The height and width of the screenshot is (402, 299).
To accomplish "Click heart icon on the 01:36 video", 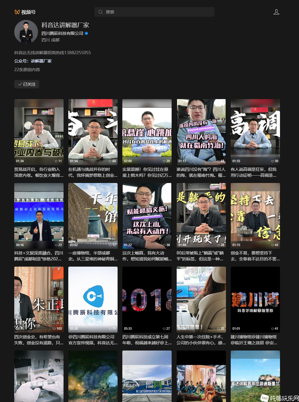I will [219, 329].
